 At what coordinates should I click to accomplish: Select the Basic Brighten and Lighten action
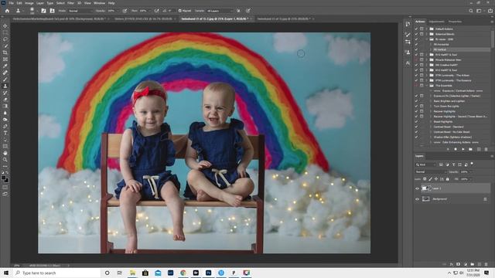[x=449, y=101]
